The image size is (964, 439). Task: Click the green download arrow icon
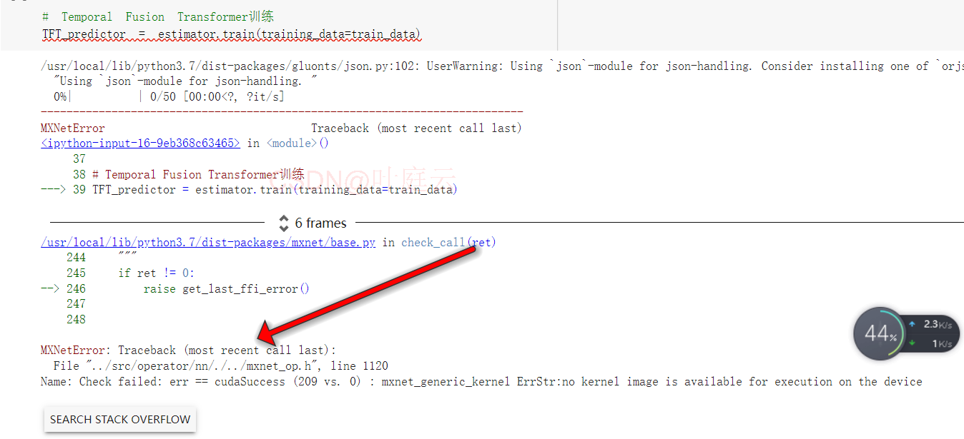[912, 343]
